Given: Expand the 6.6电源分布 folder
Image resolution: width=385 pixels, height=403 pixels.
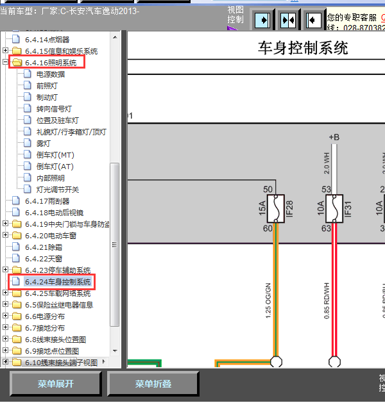Looking at the screenshot, I should point(5,316).
